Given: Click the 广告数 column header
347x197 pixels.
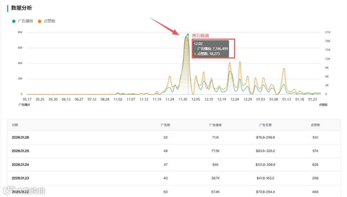Looking at the screenshot, I should (165, 125).
